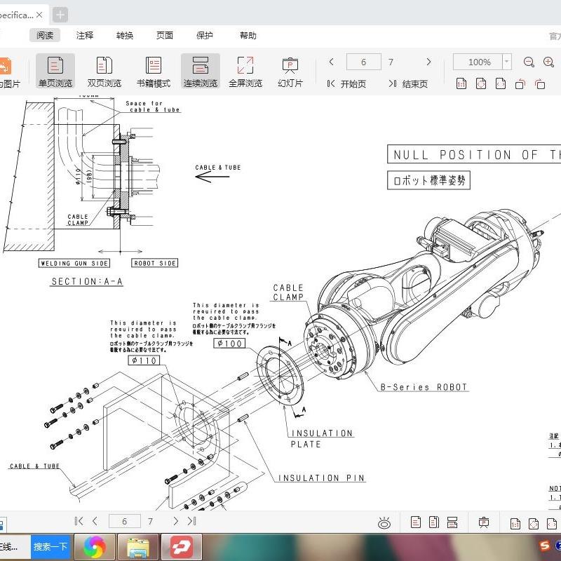Switch to 书籍模式 book mode
Screen dimensions: 561x561
154,72
